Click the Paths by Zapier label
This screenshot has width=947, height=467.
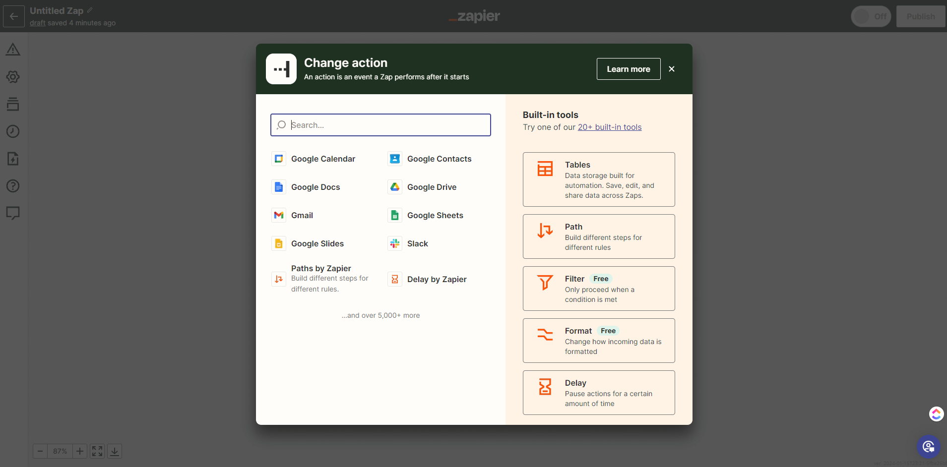(321, 268)
